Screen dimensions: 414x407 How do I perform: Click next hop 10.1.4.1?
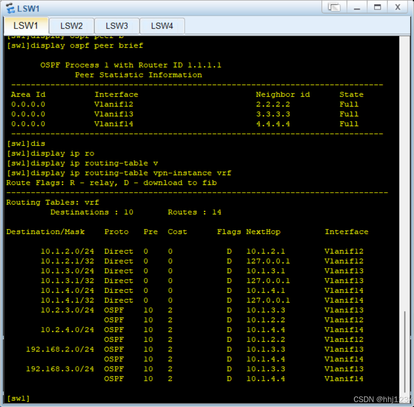266,290
